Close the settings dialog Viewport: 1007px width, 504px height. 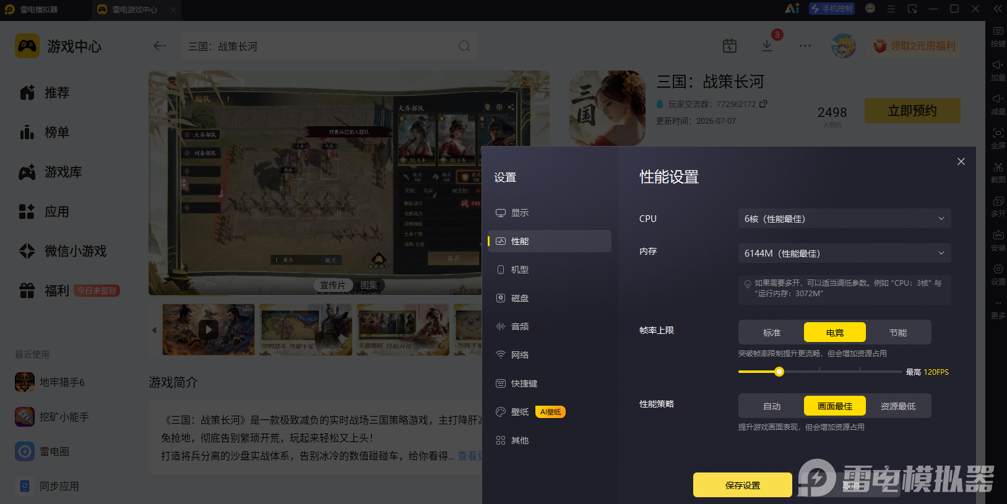click(961, 161)
